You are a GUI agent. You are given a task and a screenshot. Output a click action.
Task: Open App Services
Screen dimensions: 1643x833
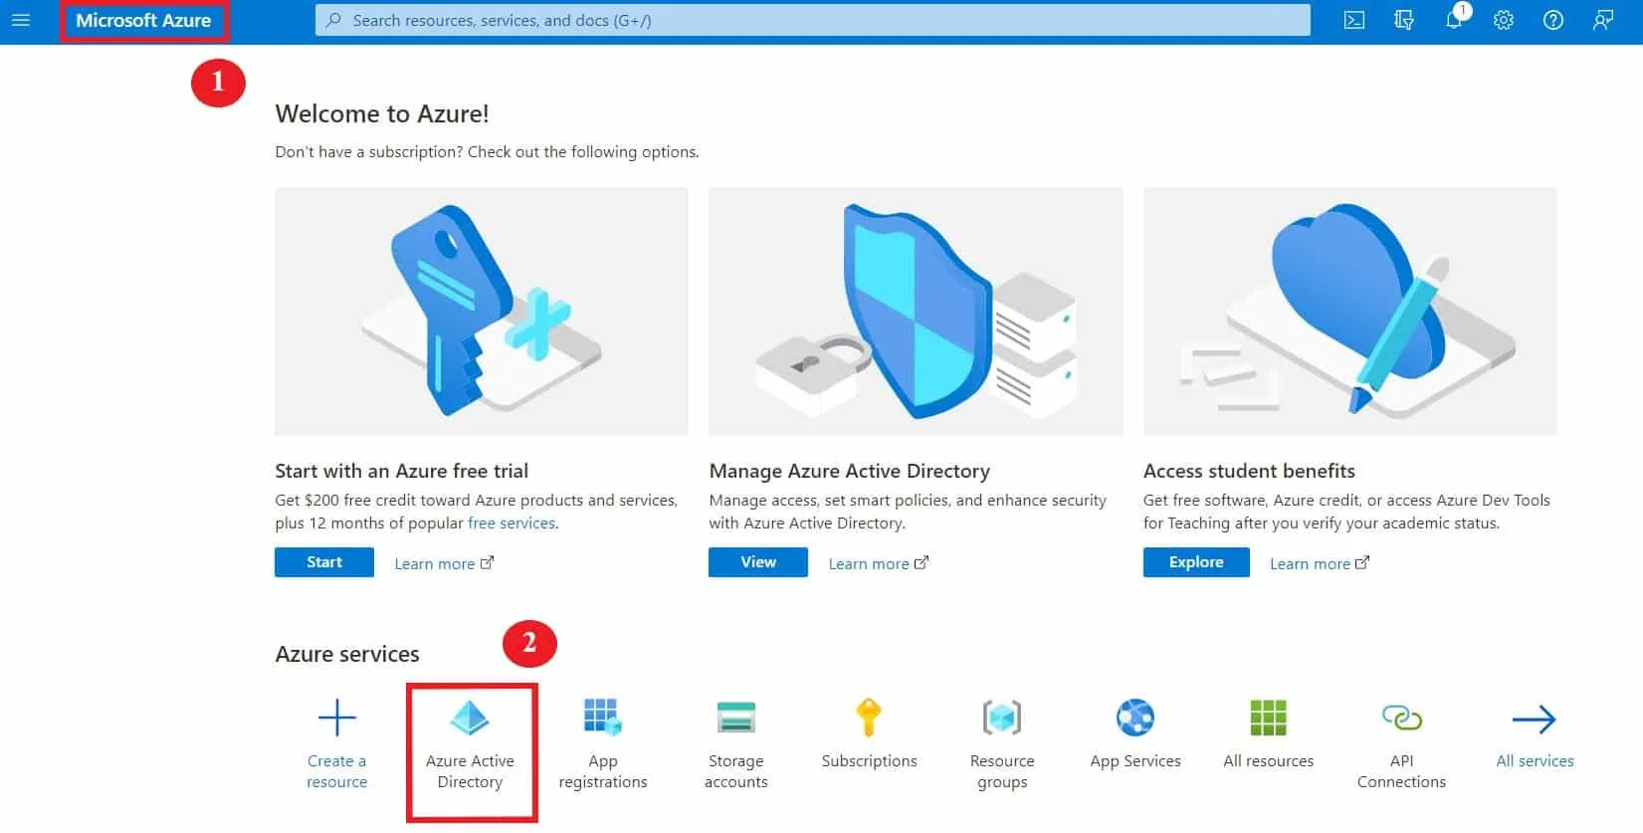tap(1135, 719)
